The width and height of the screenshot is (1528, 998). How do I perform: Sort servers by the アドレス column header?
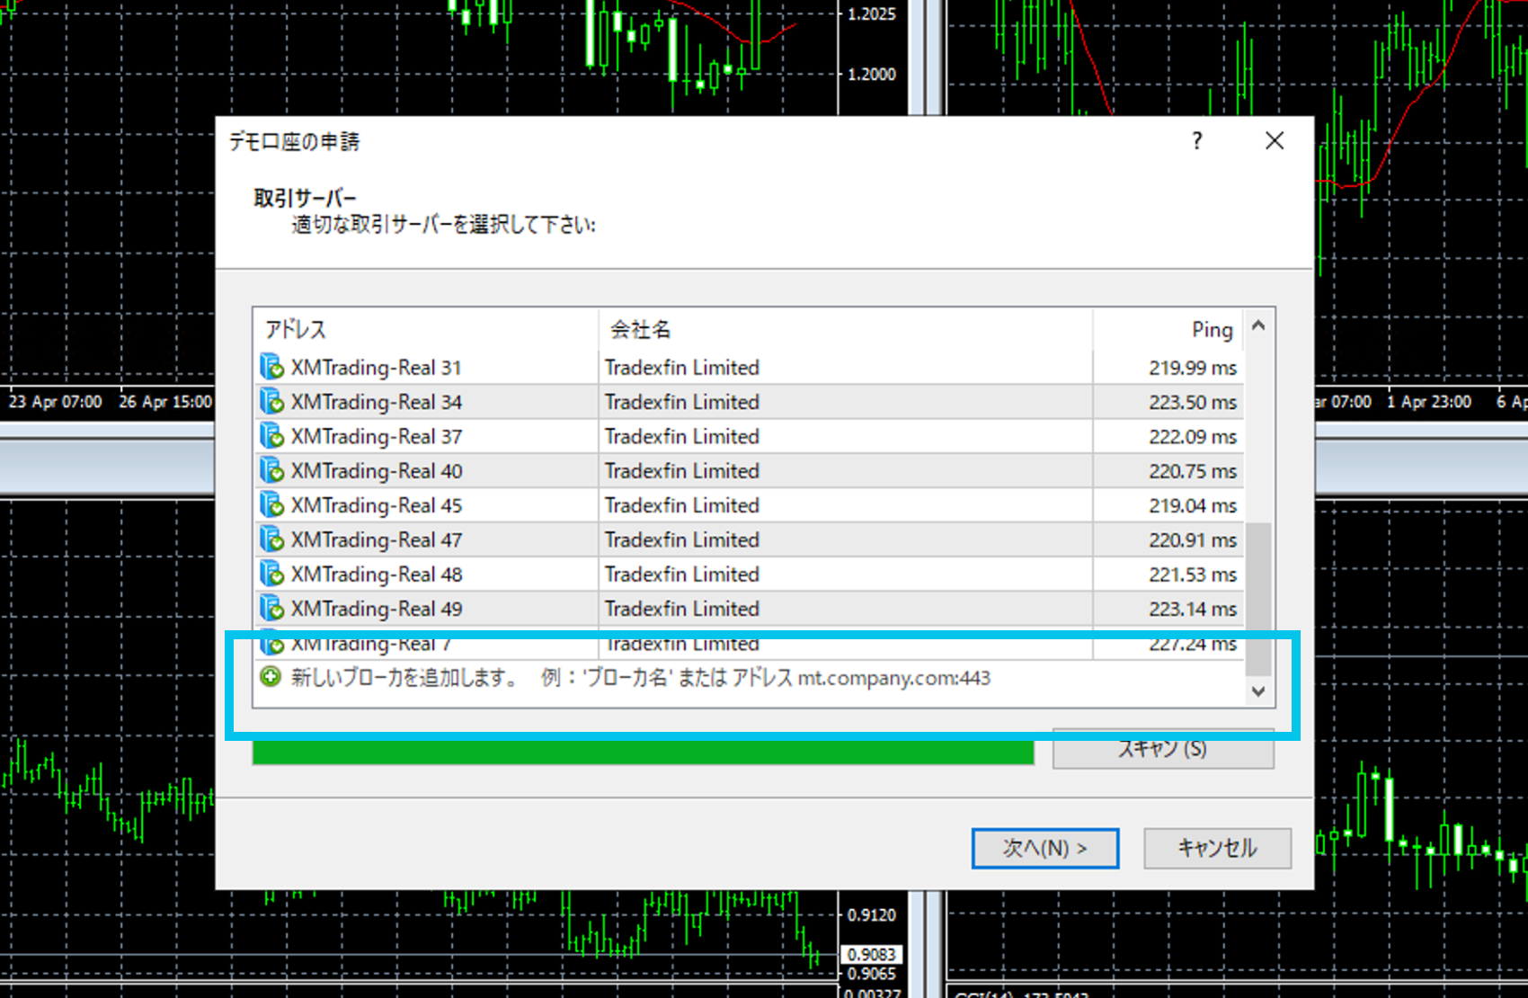(424, 330)
